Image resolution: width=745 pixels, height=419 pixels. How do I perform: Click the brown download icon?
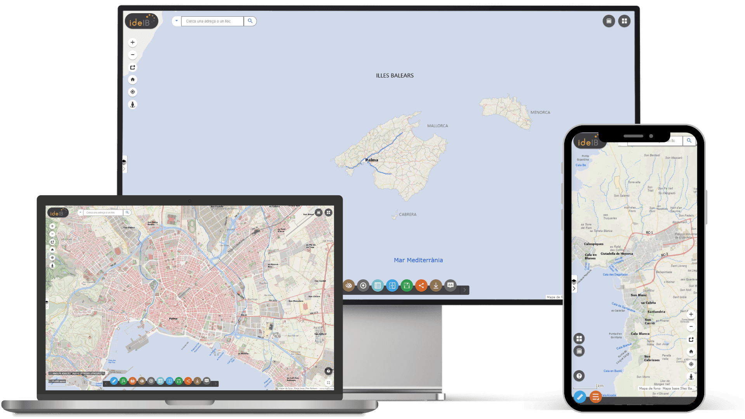coord(436,286)
